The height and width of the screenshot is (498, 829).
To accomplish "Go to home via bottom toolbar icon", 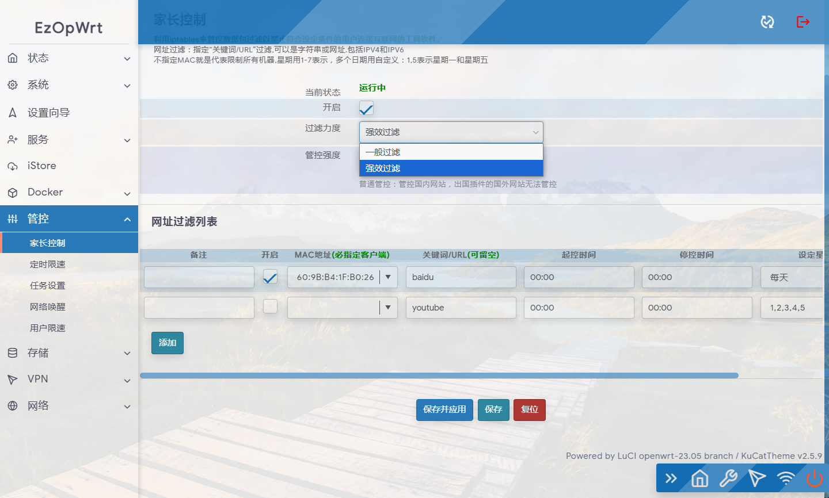I will coord(700,478).
